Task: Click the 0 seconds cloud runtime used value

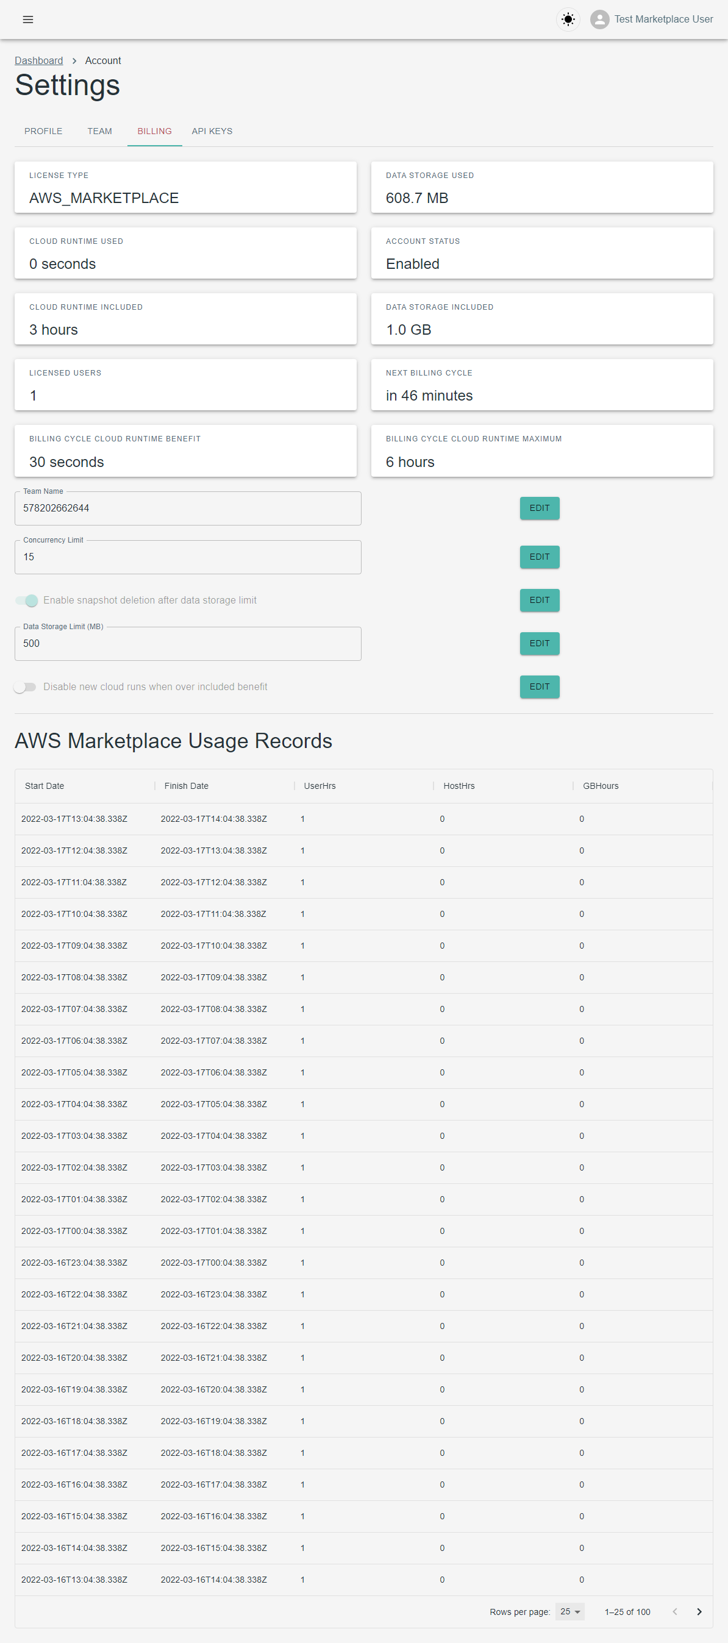Action: pyautogui.click(x=63, y=264)
